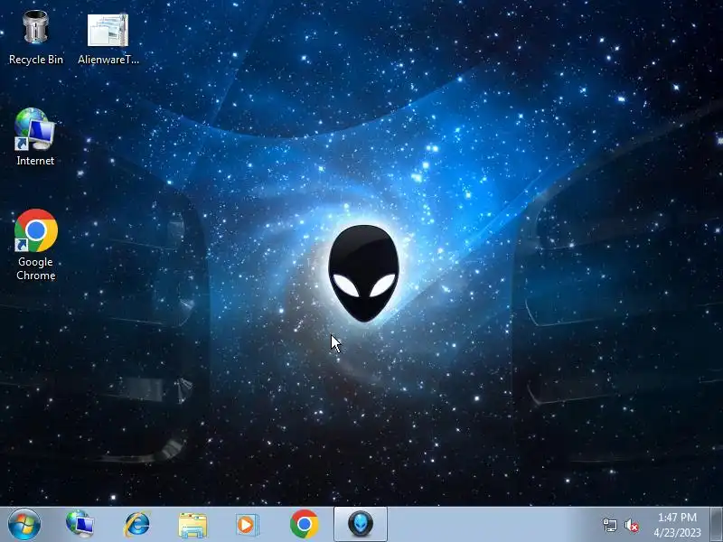Image resolution: width=723 pixels, height=542 pixels.
Task: Click the network status tray icon
Action: pyautogui.click(x=609, y=525)
